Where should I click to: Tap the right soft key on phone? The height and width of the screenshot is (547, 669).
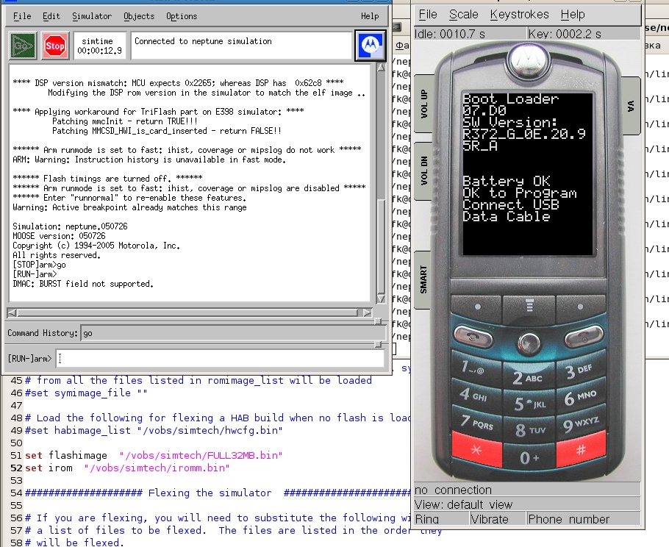[580, 308]
